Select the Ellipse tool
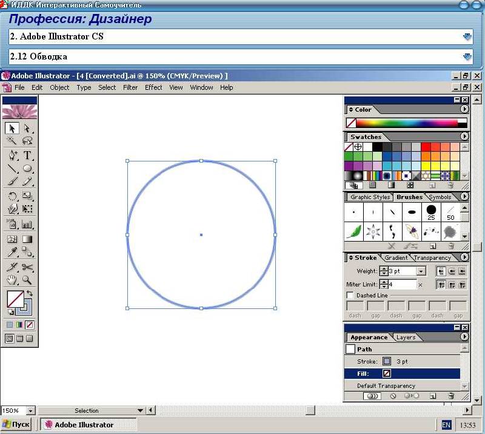Image resolution: width=485 pixels, height=434 pixels. click(x=27, y=168)
